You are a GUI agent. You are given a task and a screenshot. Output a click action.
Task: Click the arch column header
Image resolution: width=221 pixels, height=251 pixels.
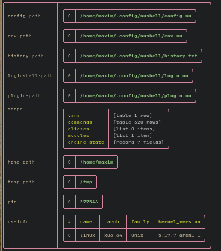point(113,222)
